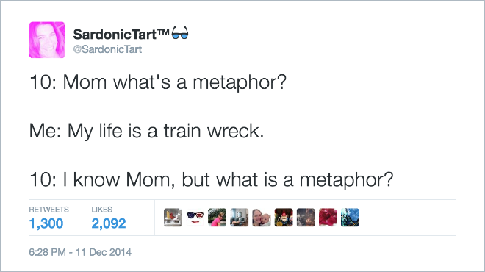Open the living room interior avatar

pyautogui.click(x=240, y=217)
